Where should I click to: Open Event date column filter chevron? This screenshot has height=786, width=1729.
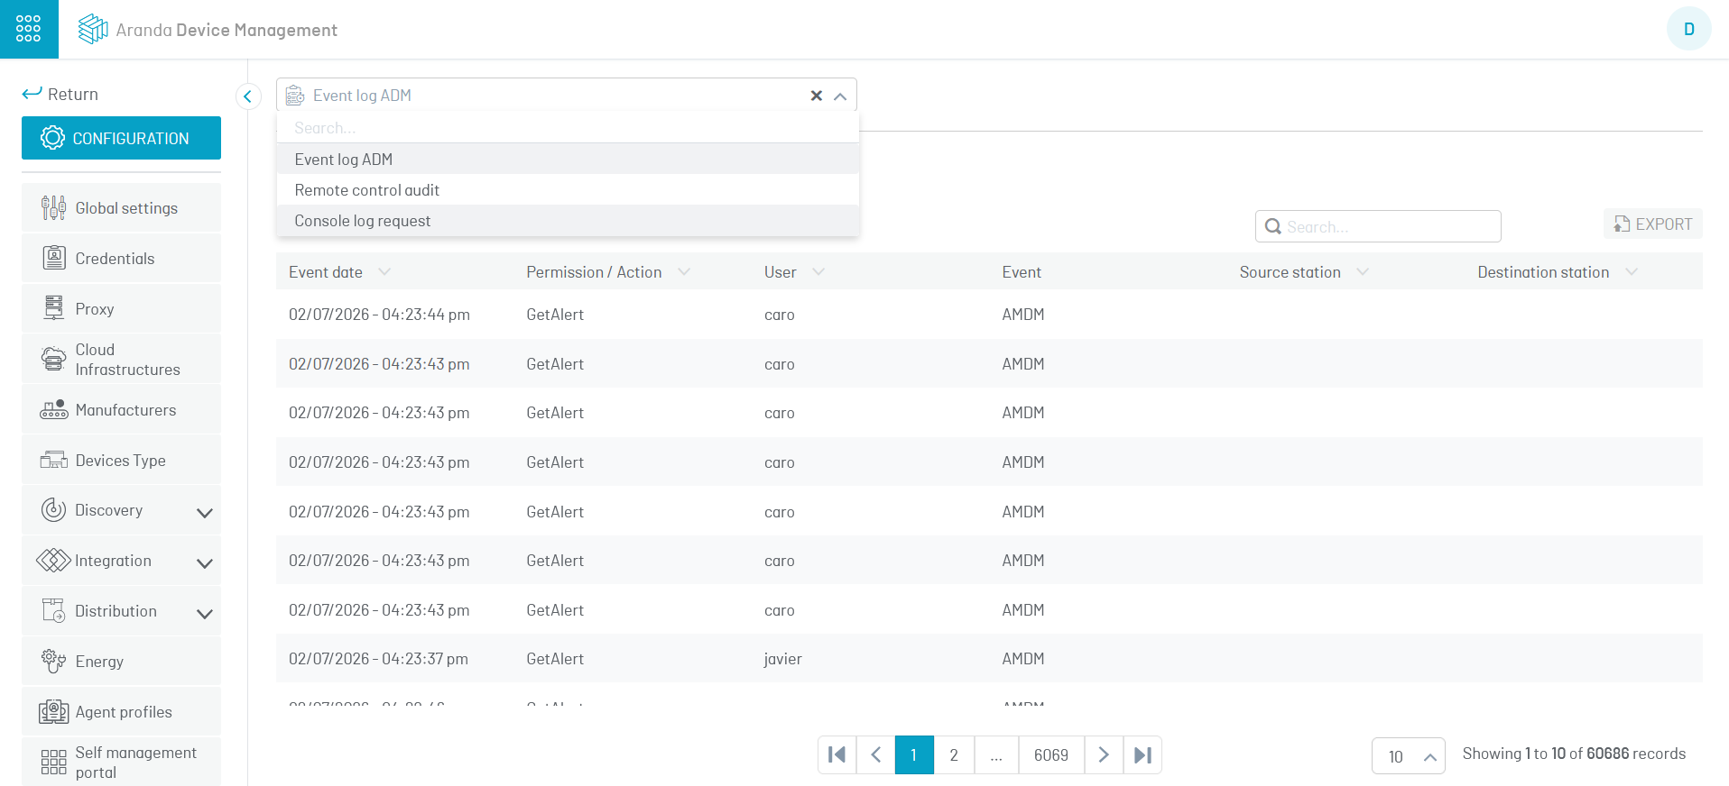384,272
